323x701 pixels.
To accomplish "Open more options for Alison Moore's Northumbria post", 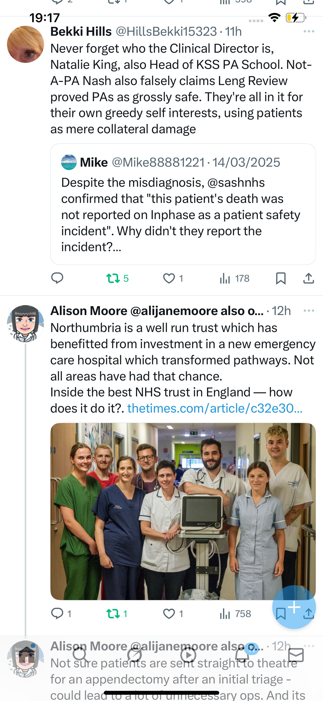I will pyautogui.click(x=309, y=311).
